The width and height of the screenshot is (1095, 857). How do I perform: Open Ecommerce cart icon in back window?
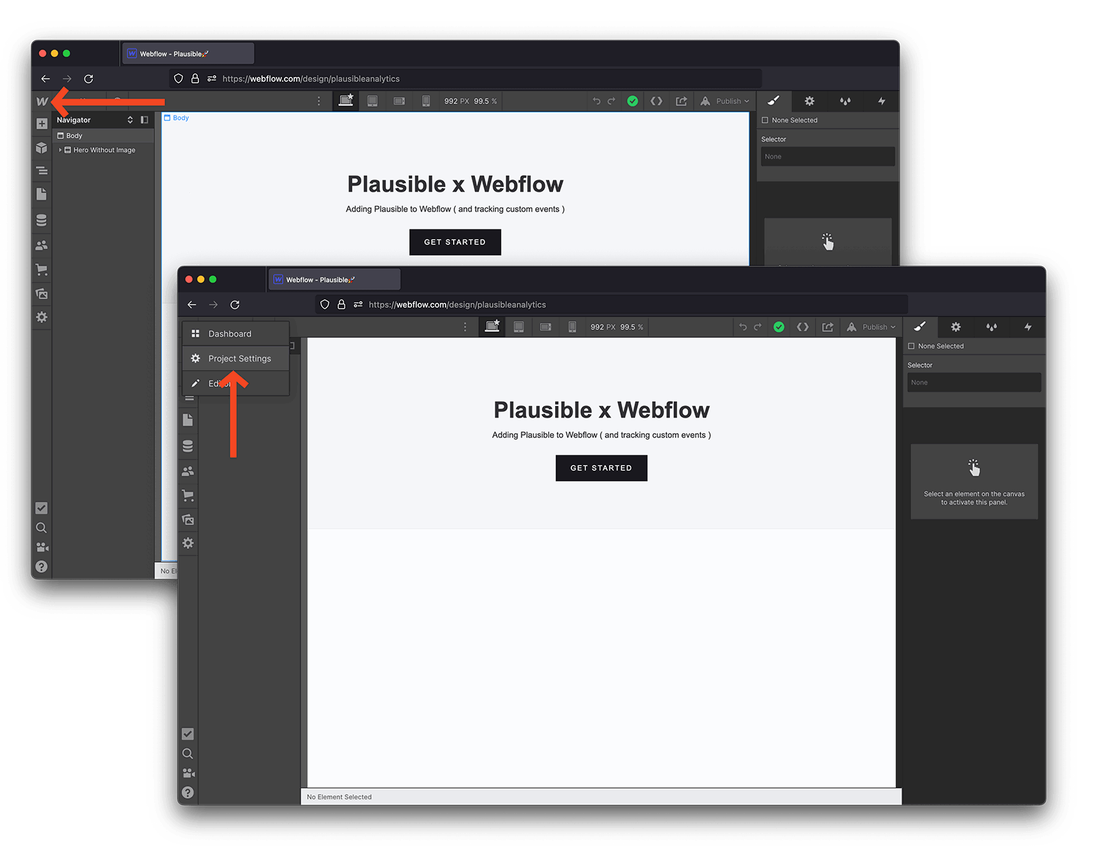click(42, 270)
